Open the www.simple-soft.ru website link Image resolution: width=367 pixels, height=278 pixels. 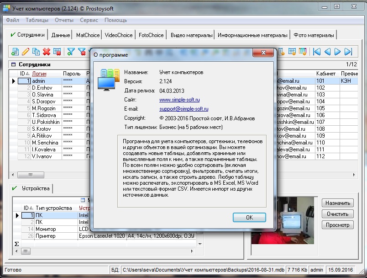(179, 100)
